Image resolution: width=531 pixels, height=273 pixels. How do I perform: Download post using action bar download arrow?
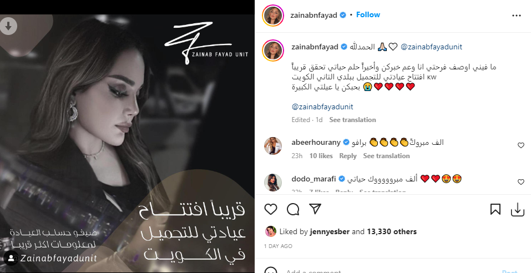click(x=518, y=209)
